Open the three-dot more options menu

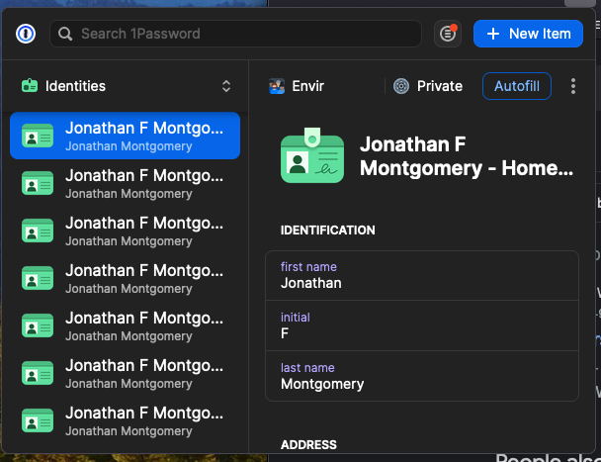tap(573, 86)
